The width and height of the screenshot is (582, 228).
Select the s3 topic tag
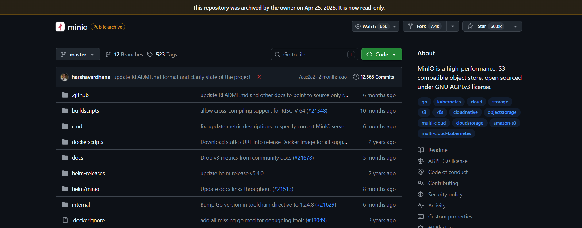(x=424, y=112)
